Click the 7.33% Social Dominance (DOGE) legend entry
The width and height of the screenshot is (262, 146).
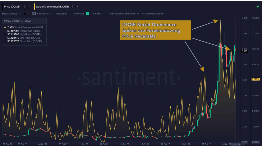click(x=24, y=28)
